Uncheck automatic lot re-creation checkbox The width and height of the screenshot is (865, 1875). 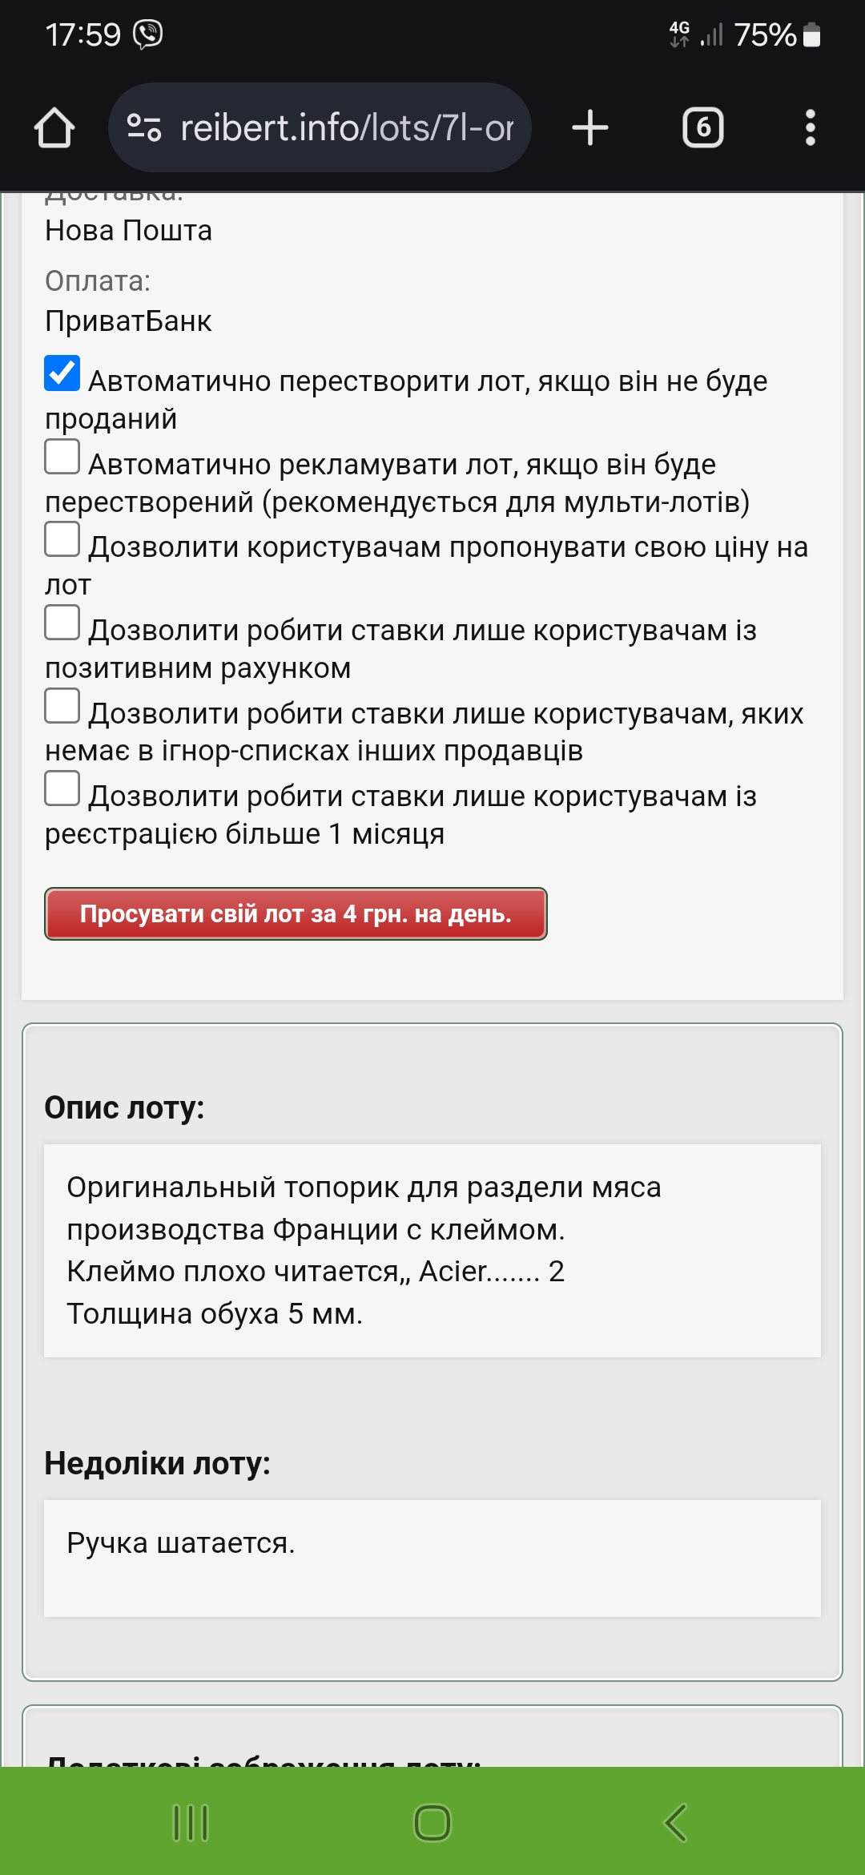tap(62, 373)
